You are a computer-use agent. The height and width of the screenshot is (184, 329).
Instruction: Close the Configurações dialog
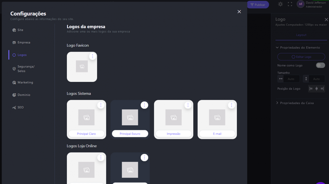click(x=239, y=11)
